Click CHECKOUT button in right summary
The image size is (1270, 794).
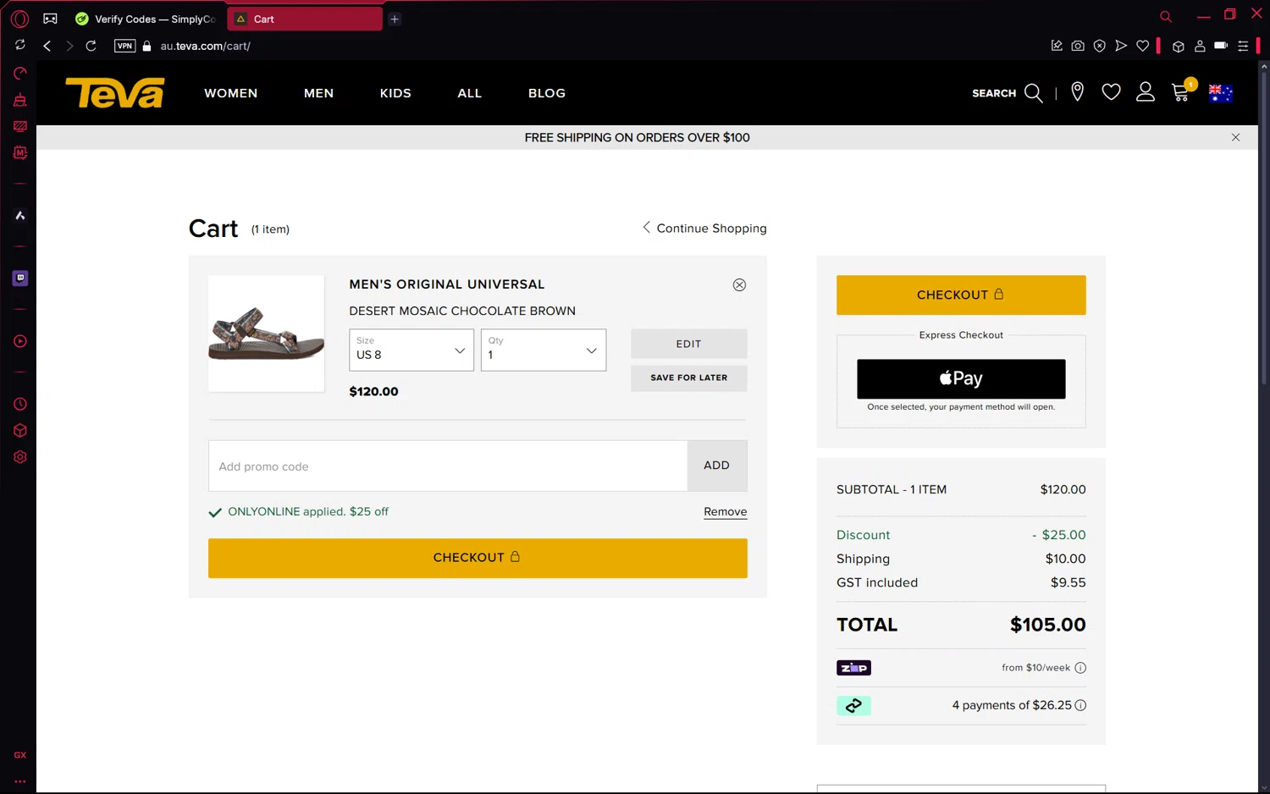(961, 295)
